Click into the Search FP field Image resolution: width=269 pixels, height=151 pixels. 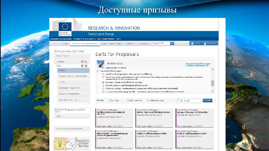[x=161, y=44]
